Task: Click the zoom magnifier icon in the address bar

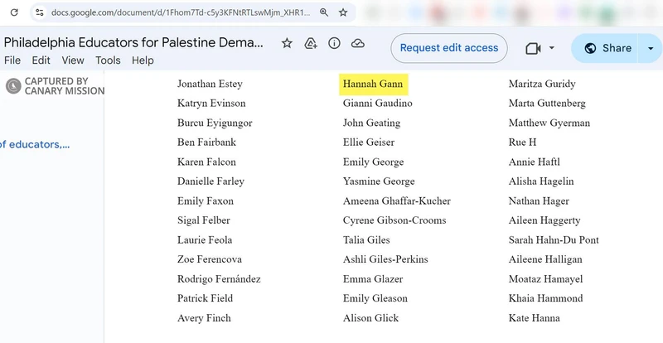Action: tap(324, 12)
